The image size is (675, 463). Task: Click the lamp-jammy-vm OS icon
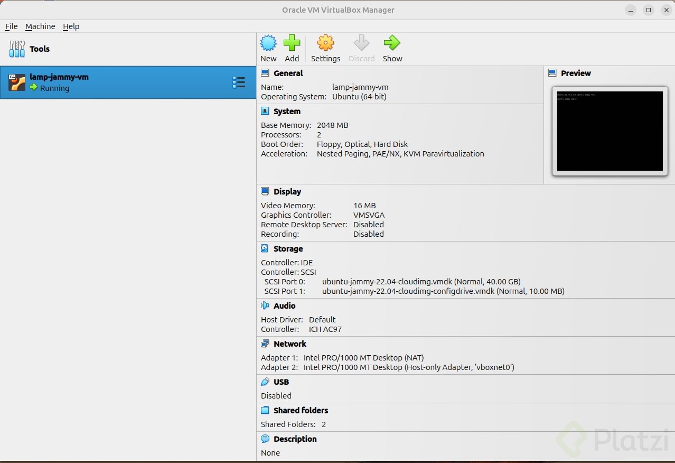pos(17,82)
